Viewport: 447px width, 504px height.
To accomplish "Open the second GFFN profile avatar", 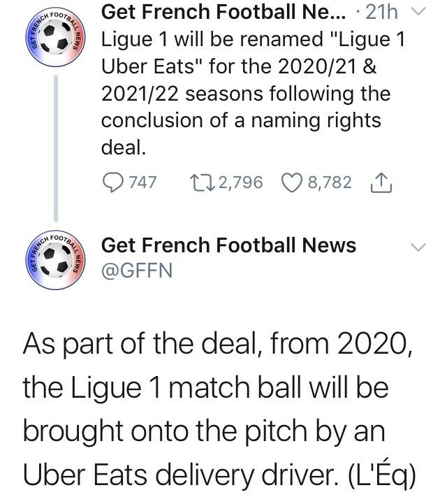I will [x=56, y=260].
